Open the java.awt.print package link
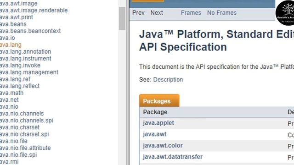Viewport: 294px width, 165px height. click(17, 17)
